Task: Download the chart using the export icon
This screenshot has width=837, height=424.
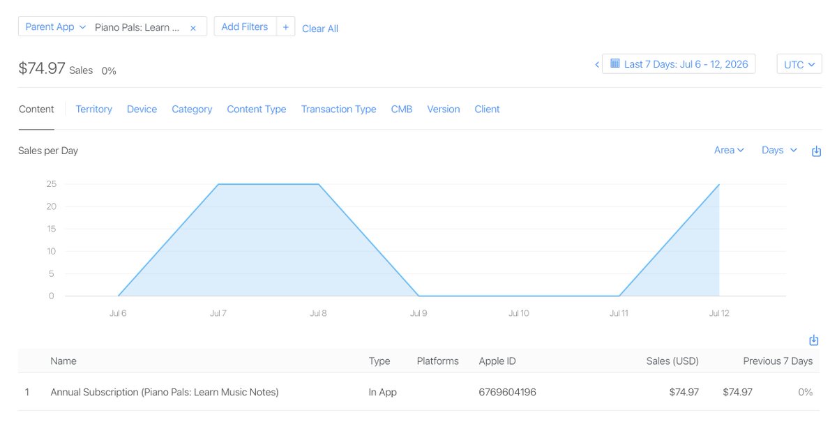Action: click(816, 151)
